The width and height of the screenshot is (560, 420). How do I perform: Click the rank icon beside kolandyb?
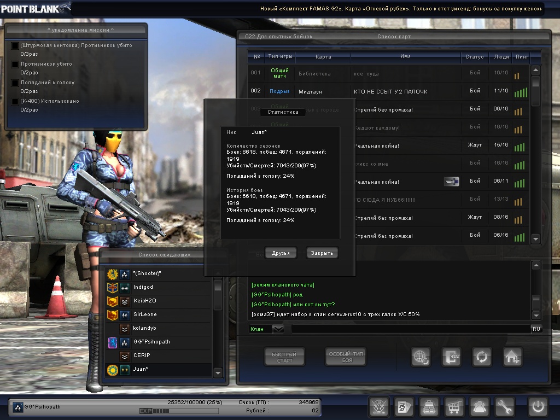[x=125, y=329]
